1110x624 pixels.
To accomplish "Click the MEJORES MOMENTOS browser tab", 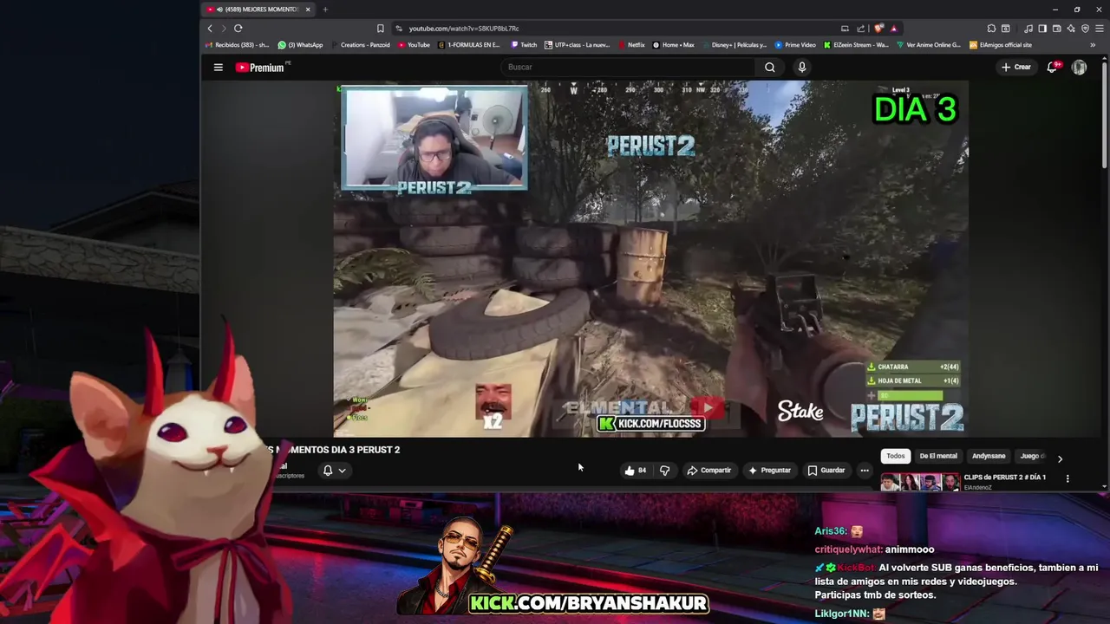I will [258, 10].
